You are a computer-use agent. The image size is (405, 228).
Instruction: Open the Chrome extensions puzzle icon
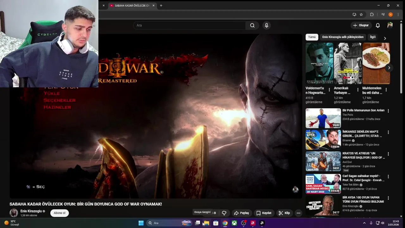tap(372, 15)
